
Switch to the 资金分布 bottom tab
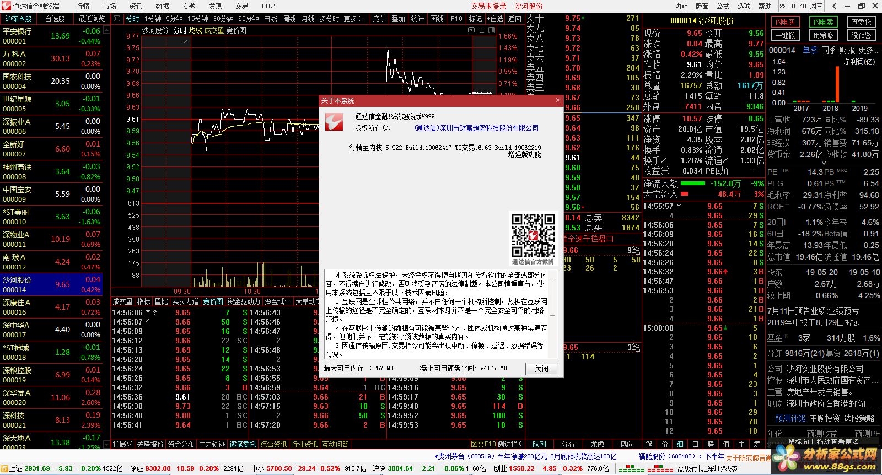coord(181,444)
